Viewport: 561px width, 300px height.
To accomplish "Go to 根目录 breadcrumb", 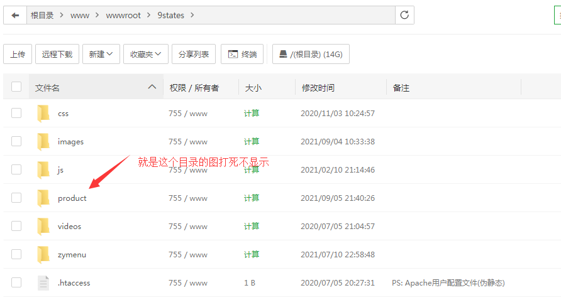I will coord(42,15).
